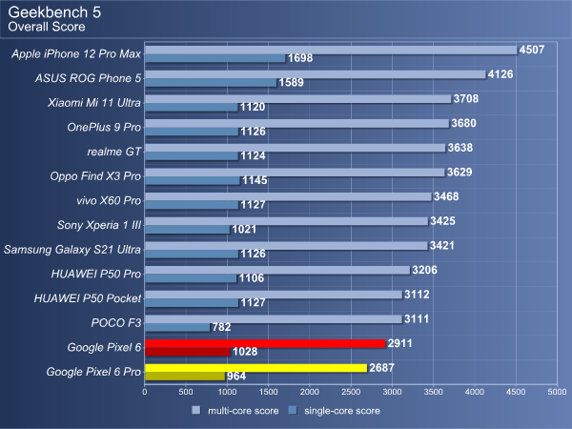Click the bright red Google Pixel 6 multi-core bar
Image resolution: width=572 pixels, height=429 pixels.
pyautogui.click(x=265, y=343)
